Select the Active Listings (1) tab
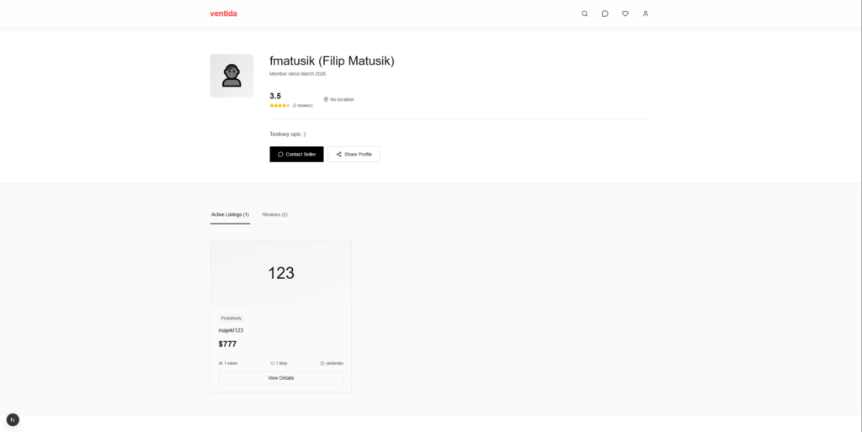This screenshot has height=432, width=862. [230, 214]
